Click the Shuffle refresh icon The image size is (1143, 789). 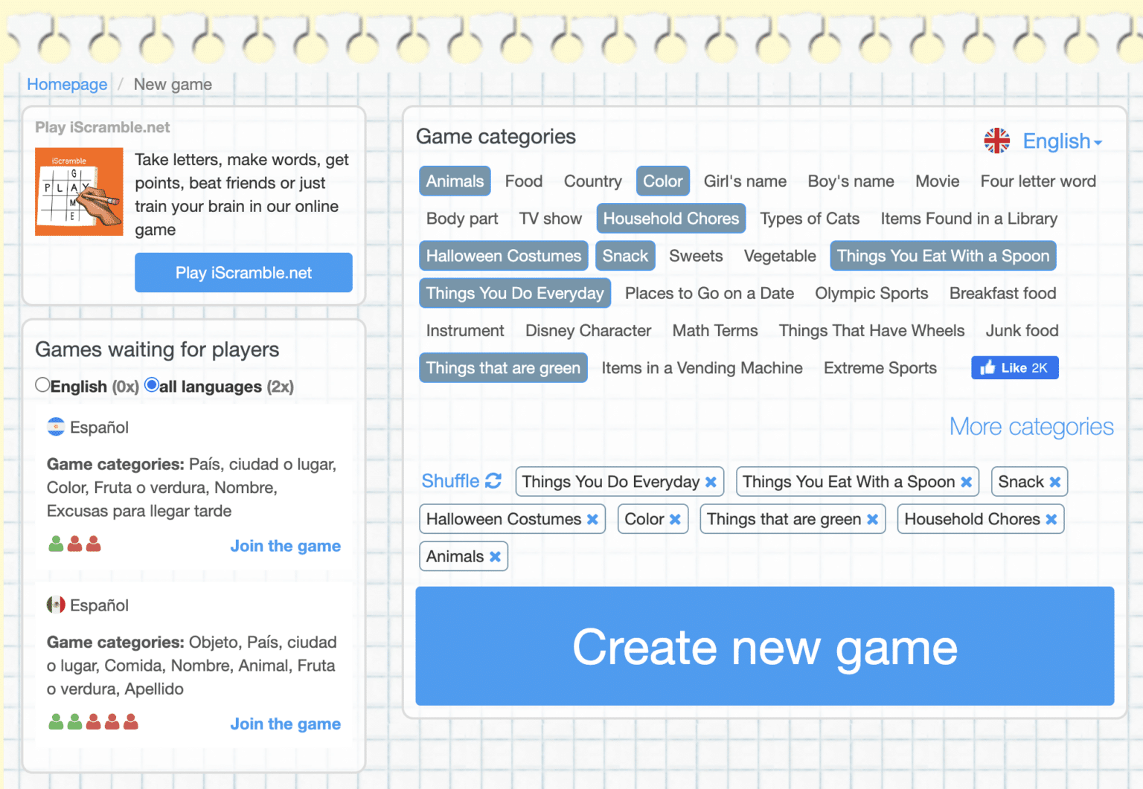coord(493,481)
